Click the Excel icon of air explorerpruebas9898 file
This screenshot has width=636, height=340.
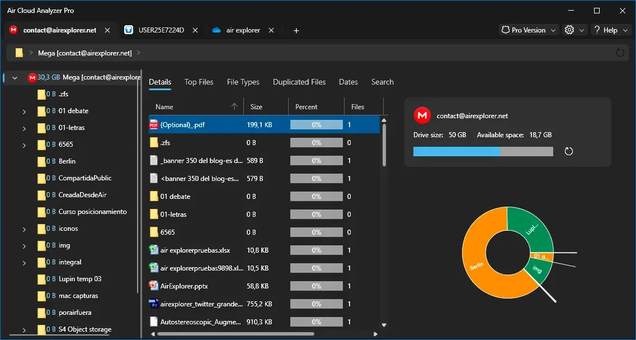click(x=154, y=268)
